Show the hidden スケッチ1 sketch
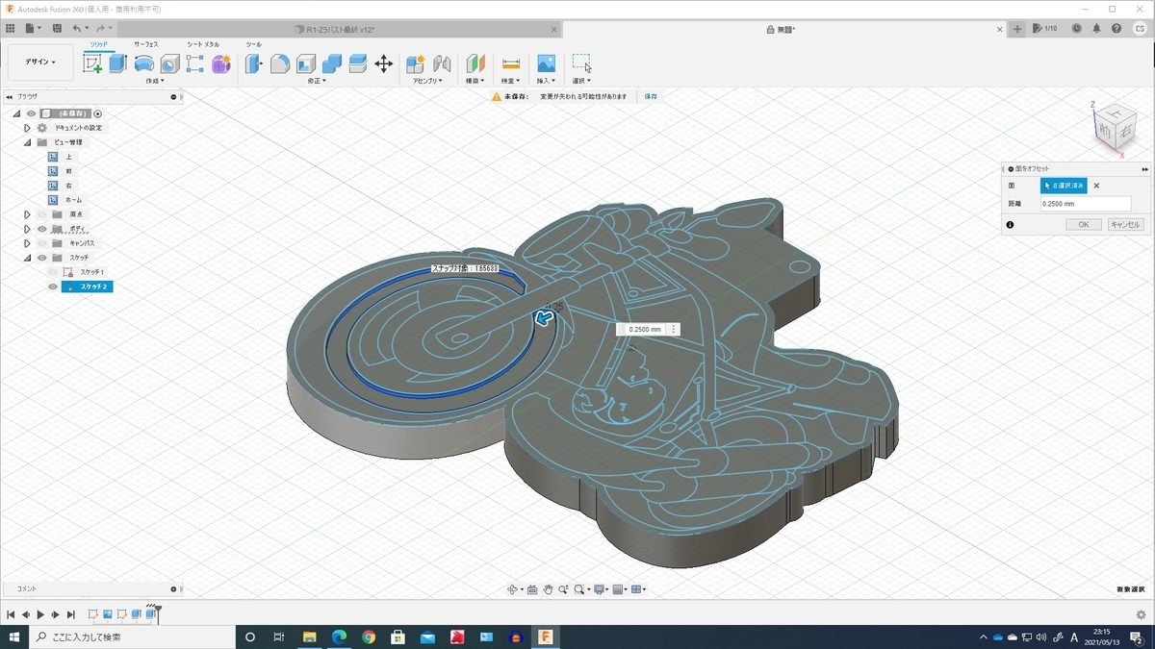1155x649 pixels. click(53, 272)
